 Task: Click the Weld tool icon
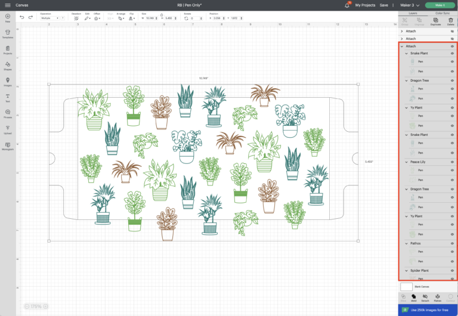pyautogui.click(x=413, y=296)
